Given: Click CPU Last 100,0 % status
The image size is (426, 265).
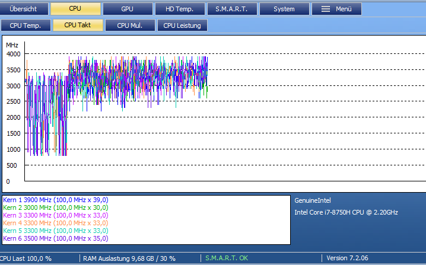Looking at the screenshot, I should pyautogui.click(x=26, y=258).
